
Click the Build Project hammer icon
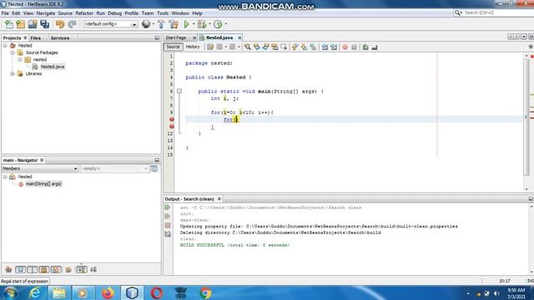click(161, 24)
